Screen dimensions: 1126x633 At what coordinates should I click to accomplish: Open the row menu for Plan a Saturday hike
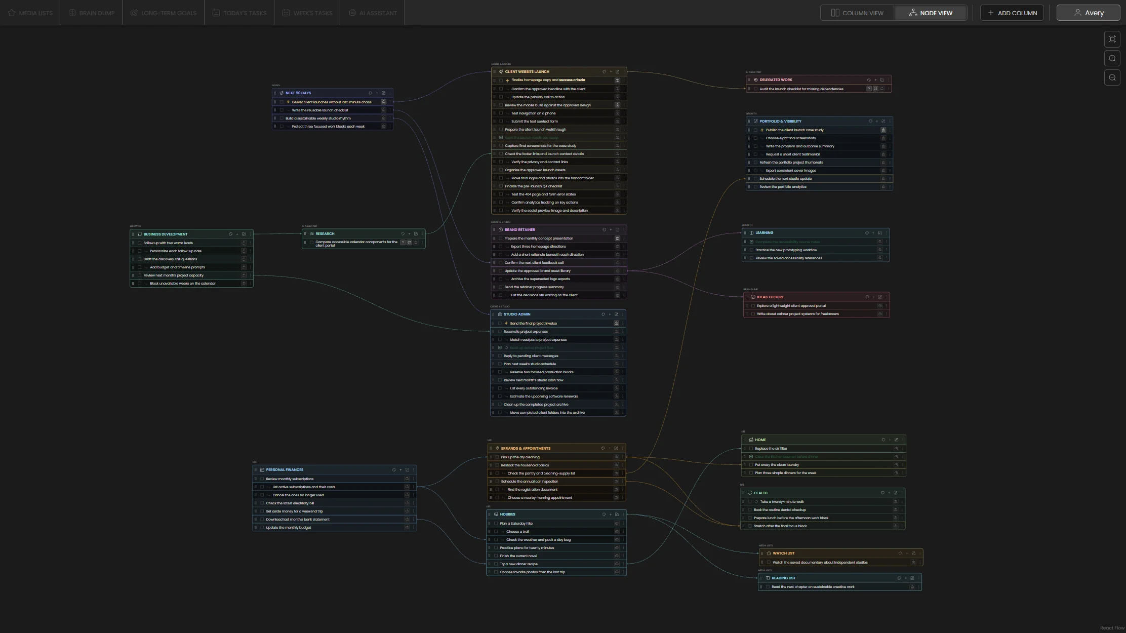(623, 524)
